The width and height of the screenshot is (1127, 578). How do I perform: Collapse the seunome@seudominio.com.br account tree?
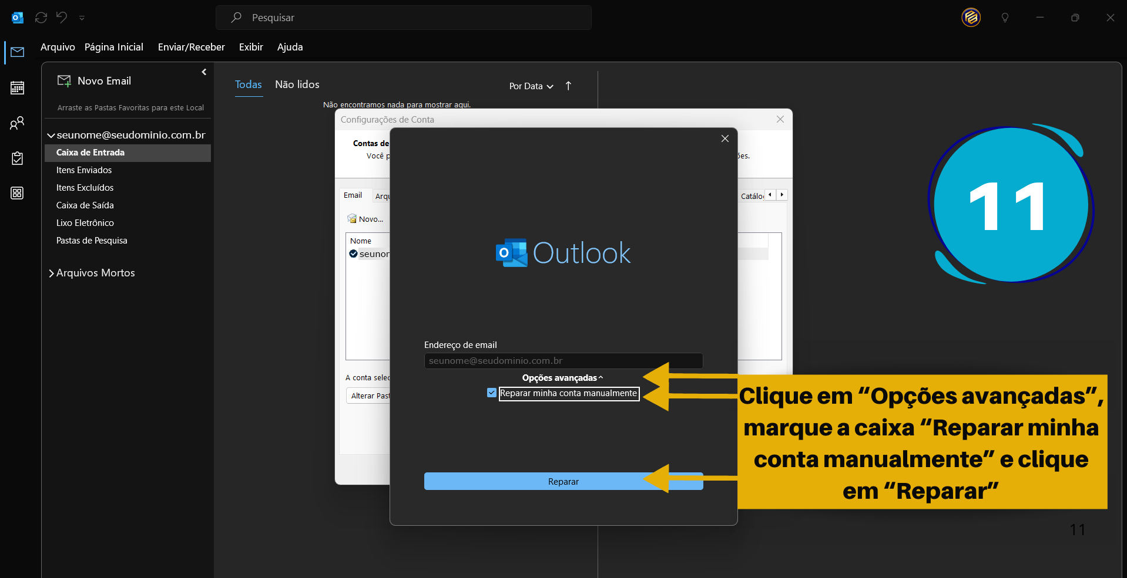tap(51, 136)
